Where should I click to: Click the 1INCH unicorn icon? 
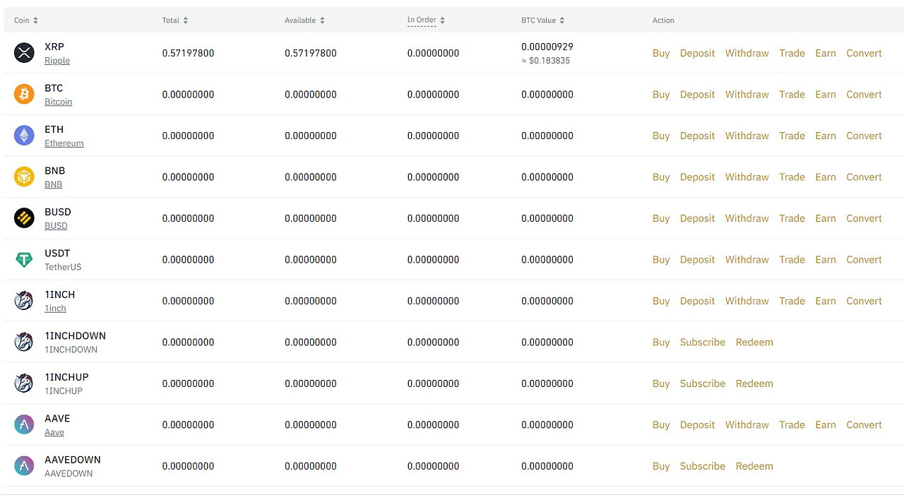point(24,301)
